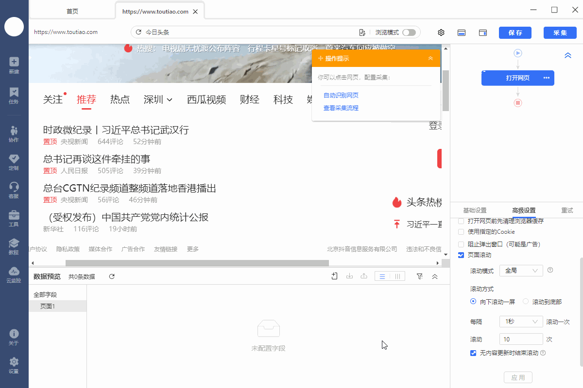Open the 任务 (Tasks) sidebar icon

click(x=14, y=96)
